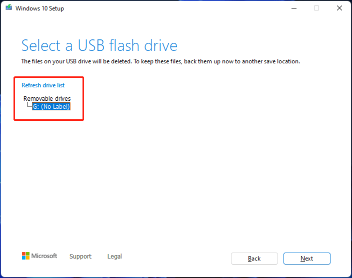The image size is (352, 278).
Task: Click the "Select a USB flash drive" heading
Action: tap(99, 45)
